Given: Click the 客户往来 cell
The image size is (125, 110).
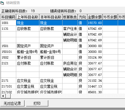Looking at the screenshot, I should click(70, 29).
